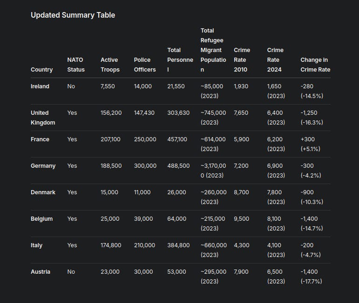The width and height of the screenshot is (359, 303).
Task: Click Germany migrant population ~3,170,000
Action: point(213,171)
